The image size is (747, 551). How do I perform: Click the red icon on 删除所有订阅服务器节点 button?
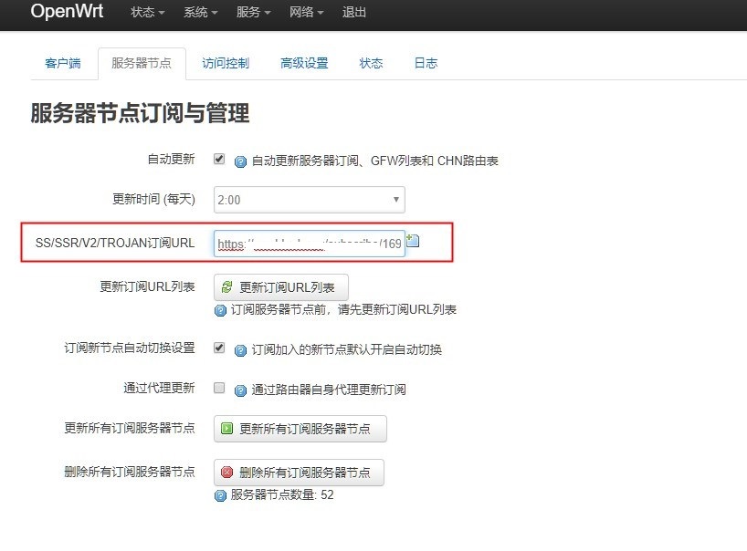[x=226, y=473]
